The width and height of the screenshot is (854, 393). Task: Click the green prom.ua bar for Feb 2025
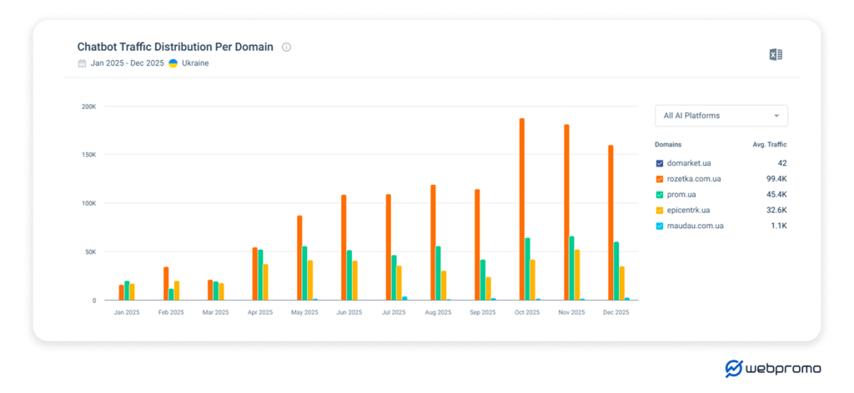(x=172, y=295)
